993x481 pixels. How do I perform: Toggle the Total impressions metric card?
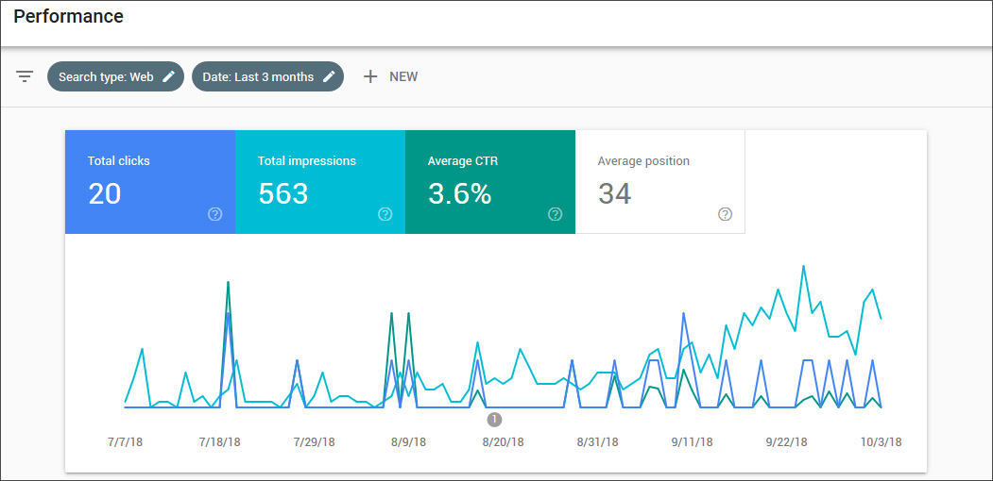[319, 182]
